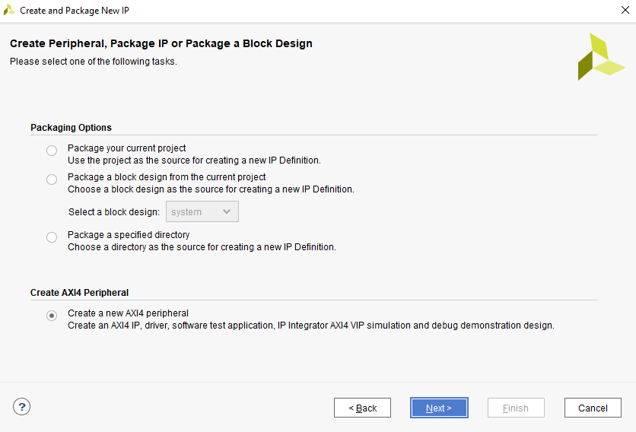Cancel the Create and Package wizard
636x432 pixels.
click(593, 408)
